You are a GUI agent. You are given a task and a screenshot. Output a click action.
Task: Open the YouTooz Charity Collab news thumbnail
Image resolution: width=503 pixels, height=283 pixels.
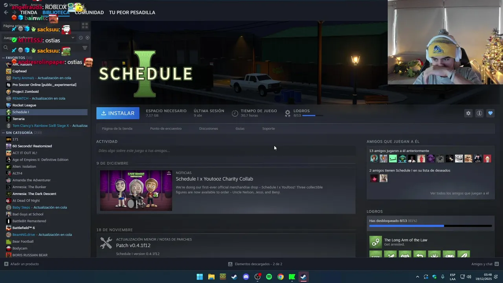pyautogui.click(x=136, y=190)
